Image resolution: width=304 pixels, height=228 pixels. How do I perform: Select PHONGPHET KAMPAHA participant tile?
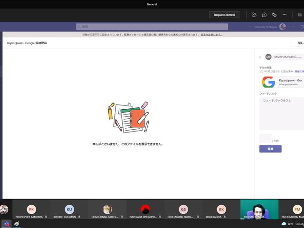tap(31, 209)
